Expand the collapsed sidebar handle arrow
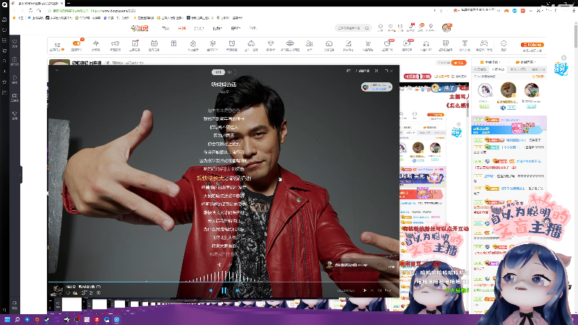This screenshot has width=578, height=325. [x=21, y=175]
